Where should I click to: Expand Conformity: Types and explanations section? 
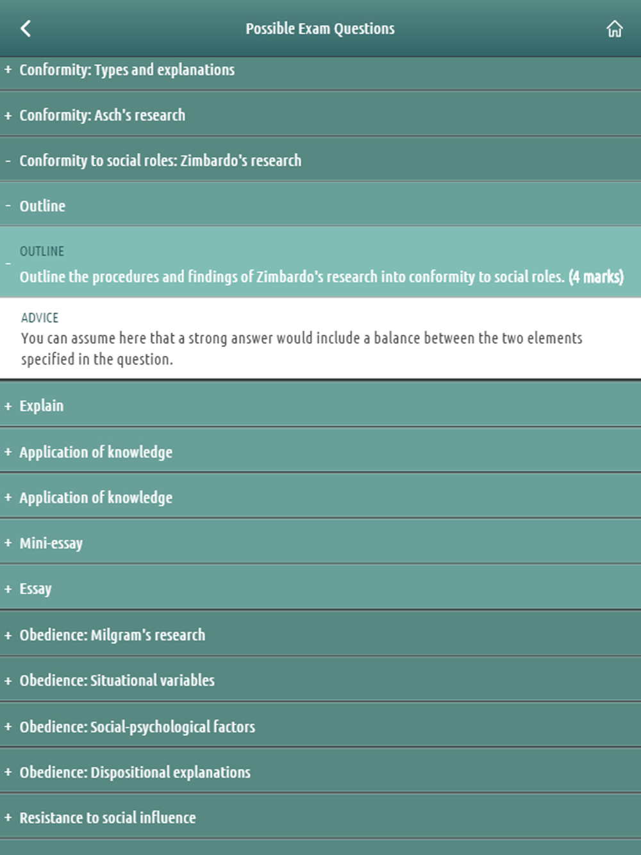coord(320,70)
